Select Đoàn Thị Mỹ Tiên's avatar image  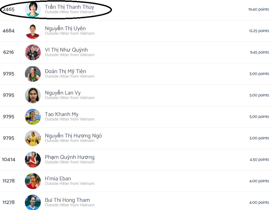(33, 74)
